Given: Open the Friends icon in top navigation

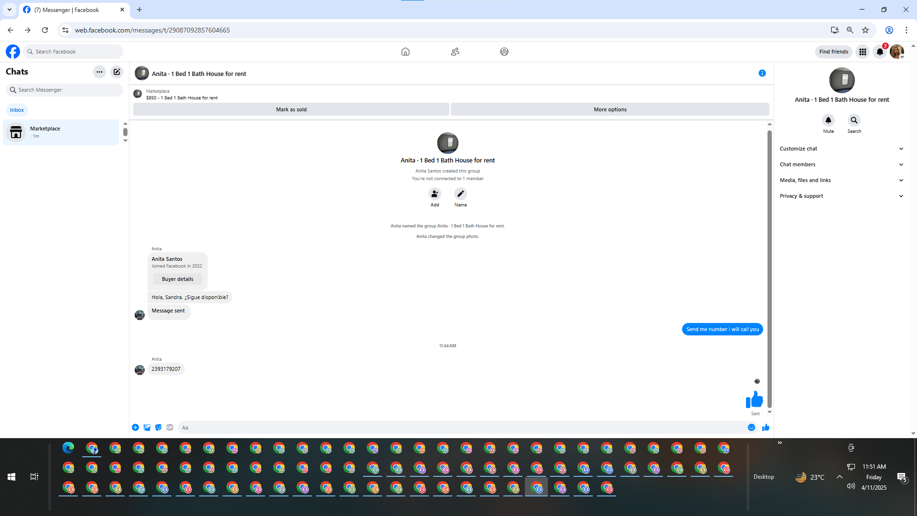Looking at the screenshot, I should click(455, 52).
